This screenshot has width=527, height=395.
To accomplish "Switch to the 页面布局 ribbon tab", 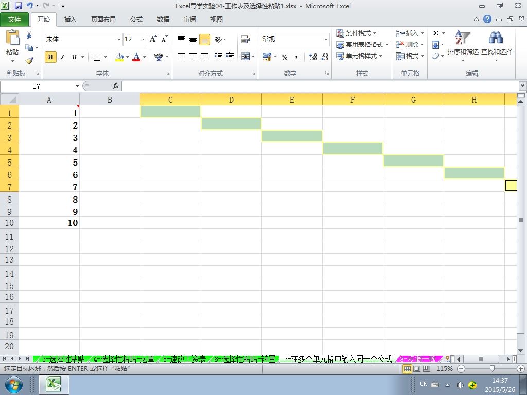I will [103, 20].
